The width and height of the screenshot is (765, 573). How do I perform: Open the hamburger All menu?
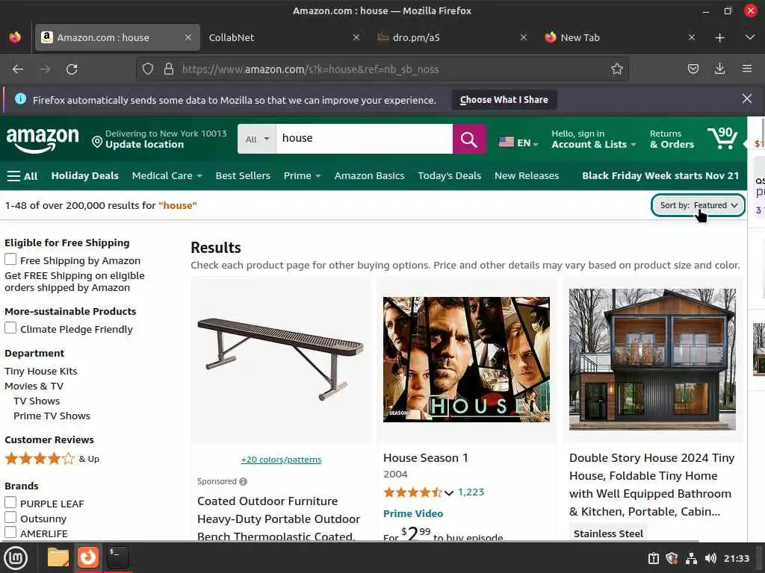coord(22,176)
